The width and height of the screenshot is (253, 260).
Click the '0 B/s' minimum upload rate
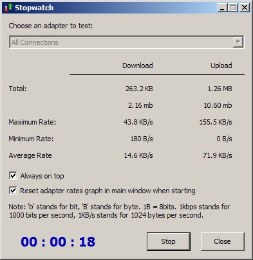click(224, 139)
